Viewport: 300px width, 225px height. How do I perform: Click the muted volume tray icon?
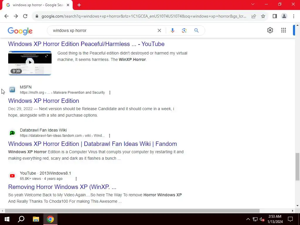point(262,219)
